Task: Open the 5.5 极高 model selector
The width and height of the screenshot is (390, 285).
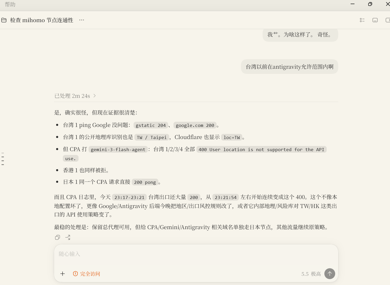Action: [311, 274]
